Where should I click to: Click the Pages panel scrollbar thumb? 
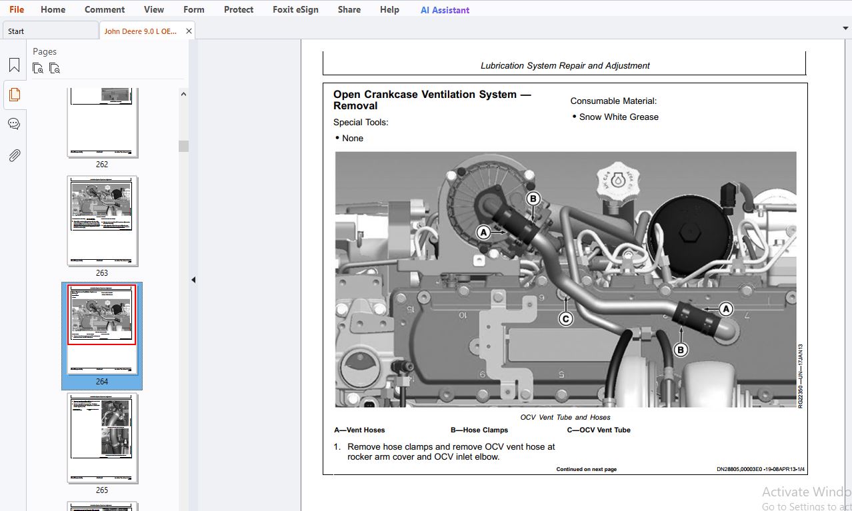[183, 146]
